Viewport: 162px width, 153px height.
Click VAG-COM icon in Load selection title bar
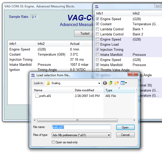tap(33, 75)
